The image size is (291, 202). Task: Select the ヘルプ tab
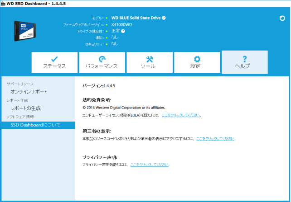pos(245,62)
